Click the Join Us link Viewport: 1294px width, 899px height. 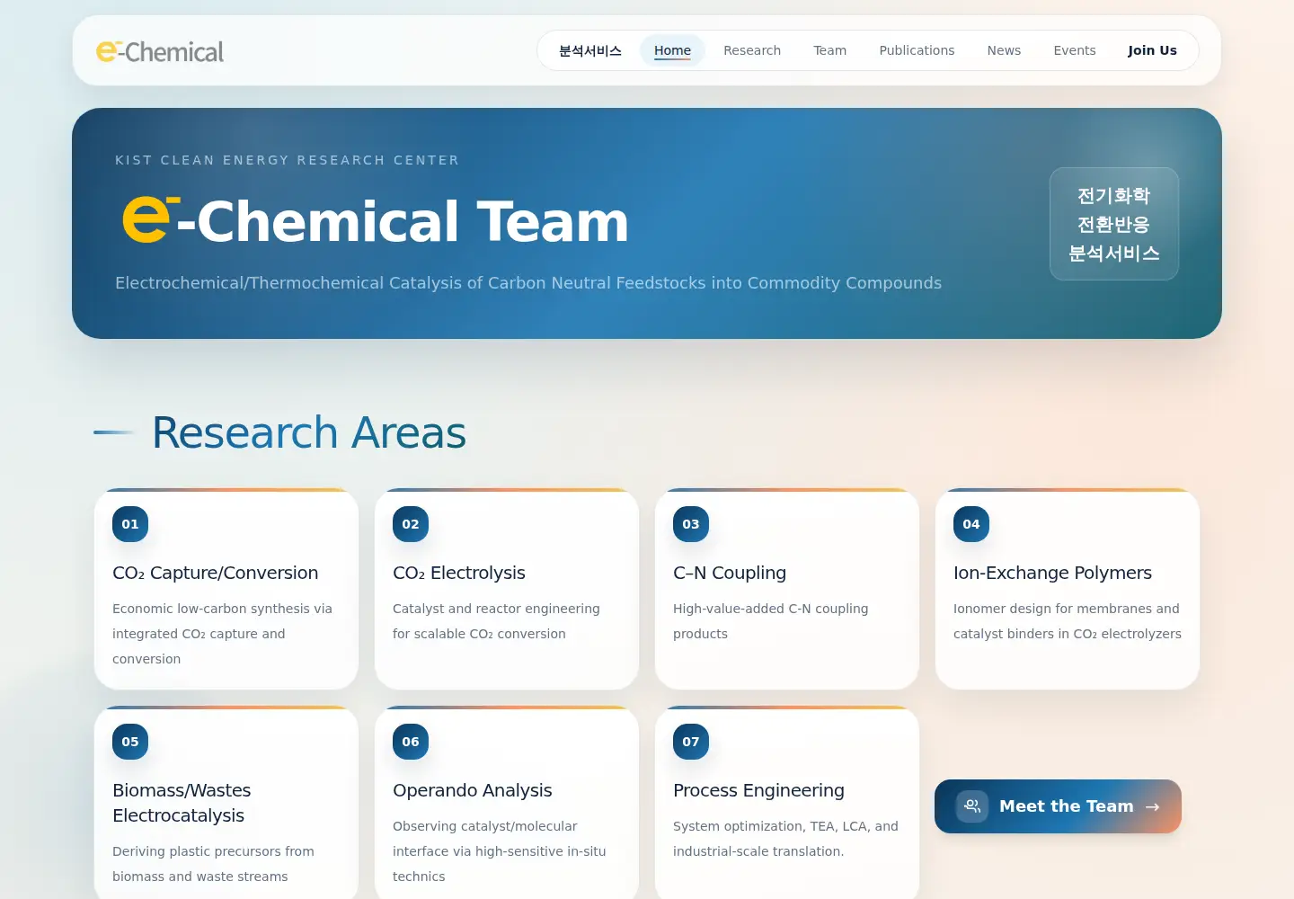[x=1152, y=50]
